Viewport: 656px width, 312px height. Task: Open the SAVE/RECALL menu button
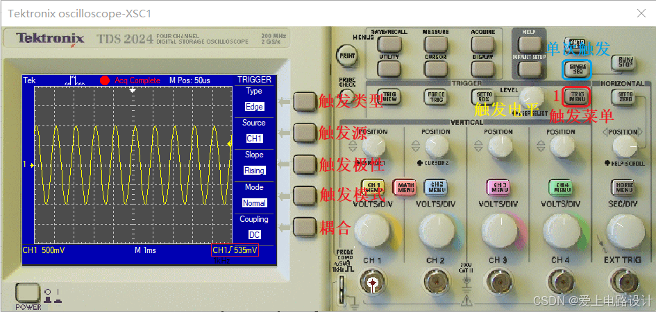tap(389, 44)
